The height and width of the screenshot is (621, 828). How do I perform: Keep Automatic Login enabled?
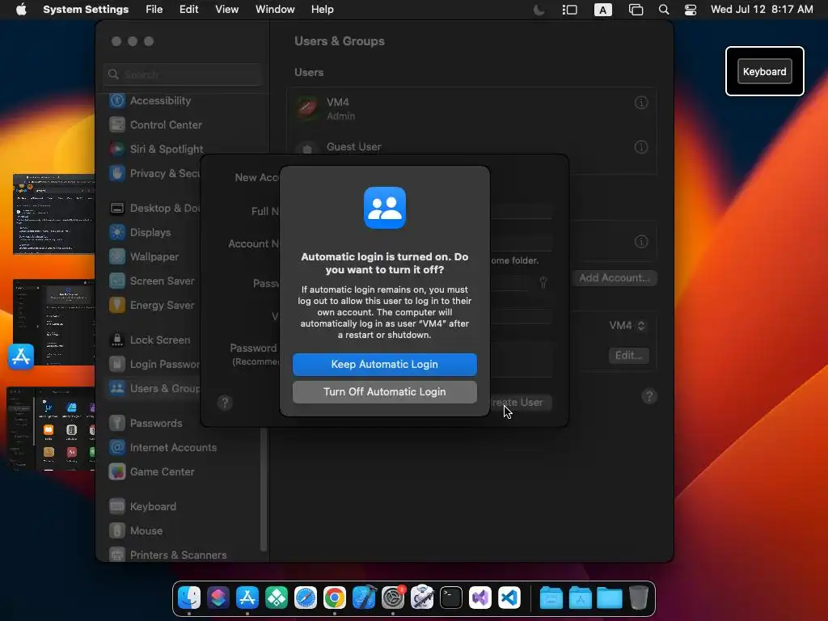(x=384, y=365)
